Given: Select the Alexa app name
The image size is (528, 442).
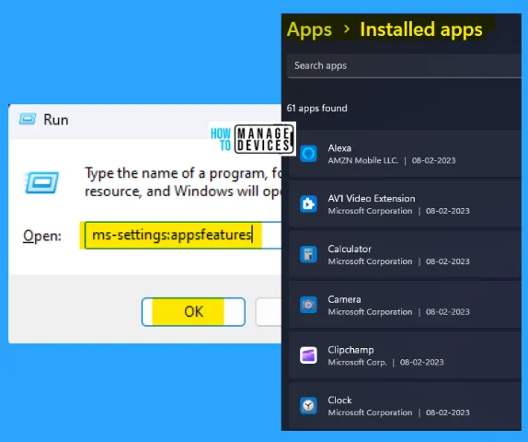Looking at the screenshot, I should coord(339,148).
